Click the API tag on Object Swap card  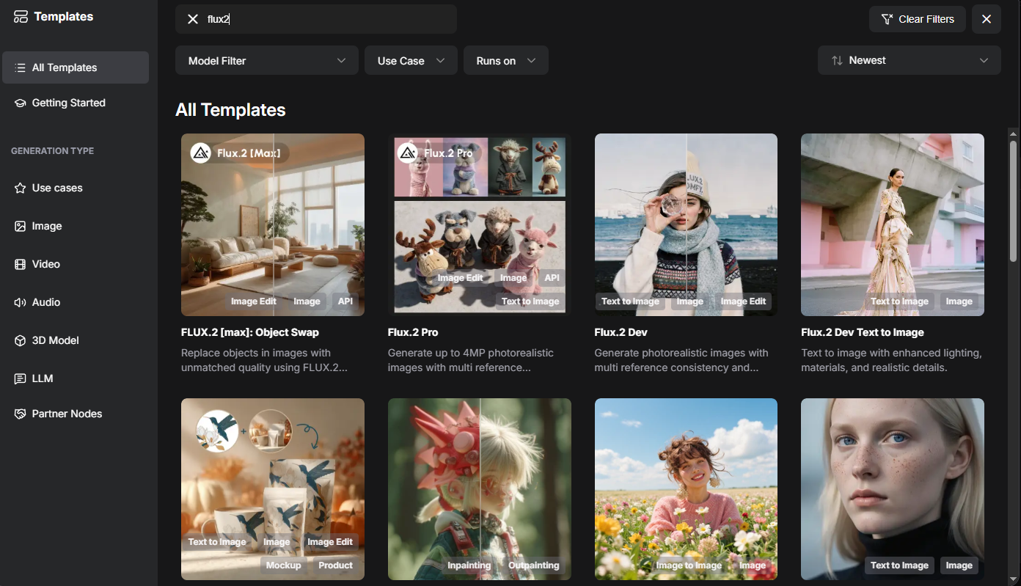point(345,301)
